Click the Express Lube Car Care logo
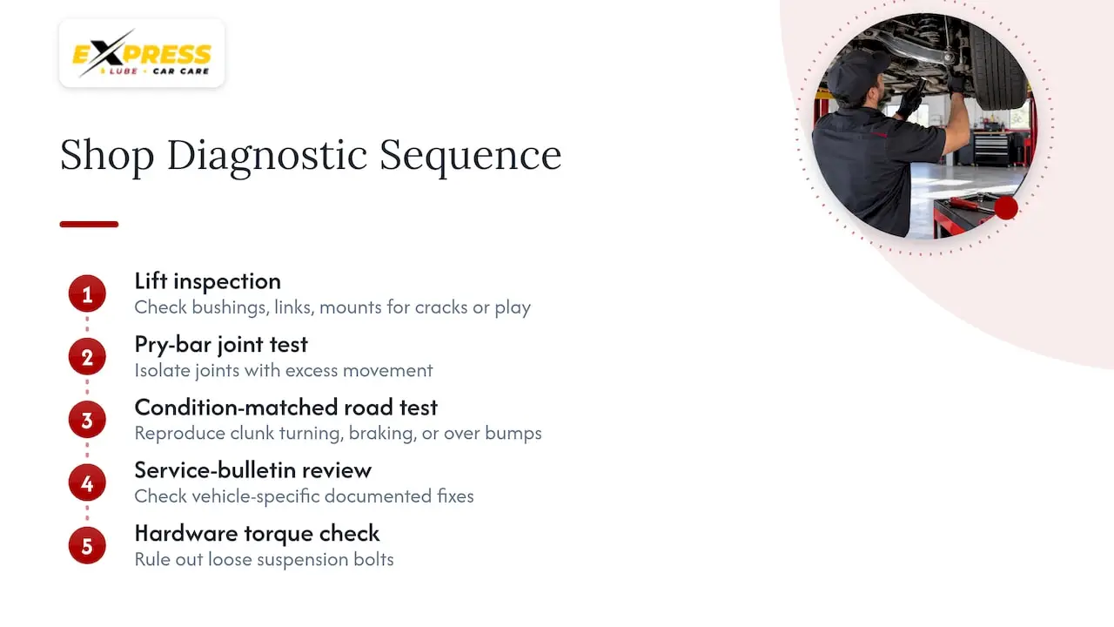This screenshot has height=627, width=1114. (142, 54)
